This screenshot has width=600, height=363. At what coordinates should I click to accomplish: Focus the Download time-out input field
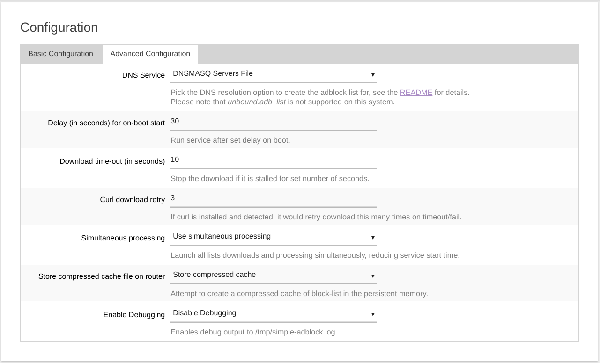(x=273, y=160)
